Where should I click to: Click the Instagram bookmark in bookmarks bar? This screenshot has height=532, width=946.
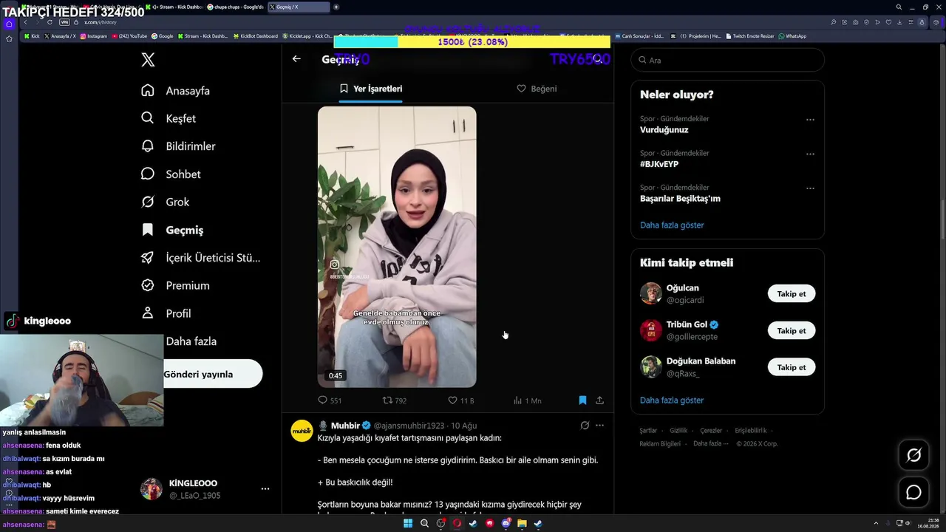pos(94,36)
